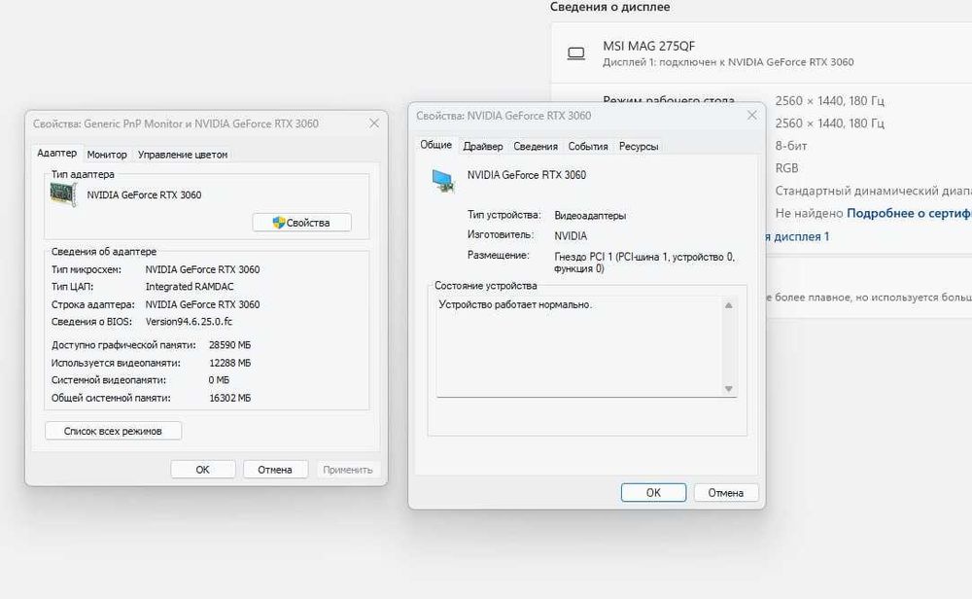
Task: Click the Список всех режимов button
Action: (x=113, y=431)
